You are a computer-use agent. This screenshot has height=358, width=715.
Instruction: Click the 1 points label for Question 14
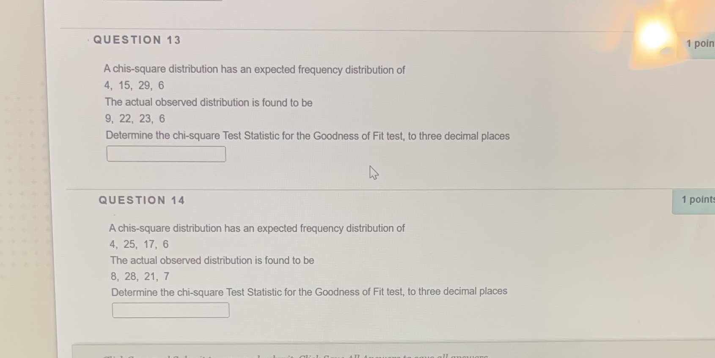point(696,199)
